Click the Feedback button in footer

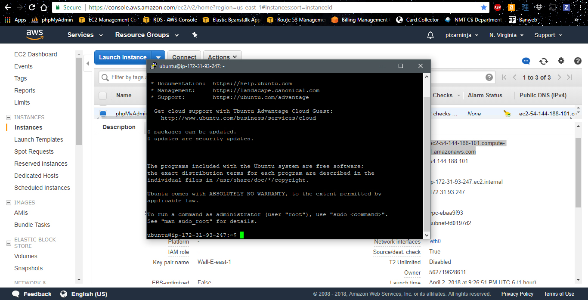point(32,294)
